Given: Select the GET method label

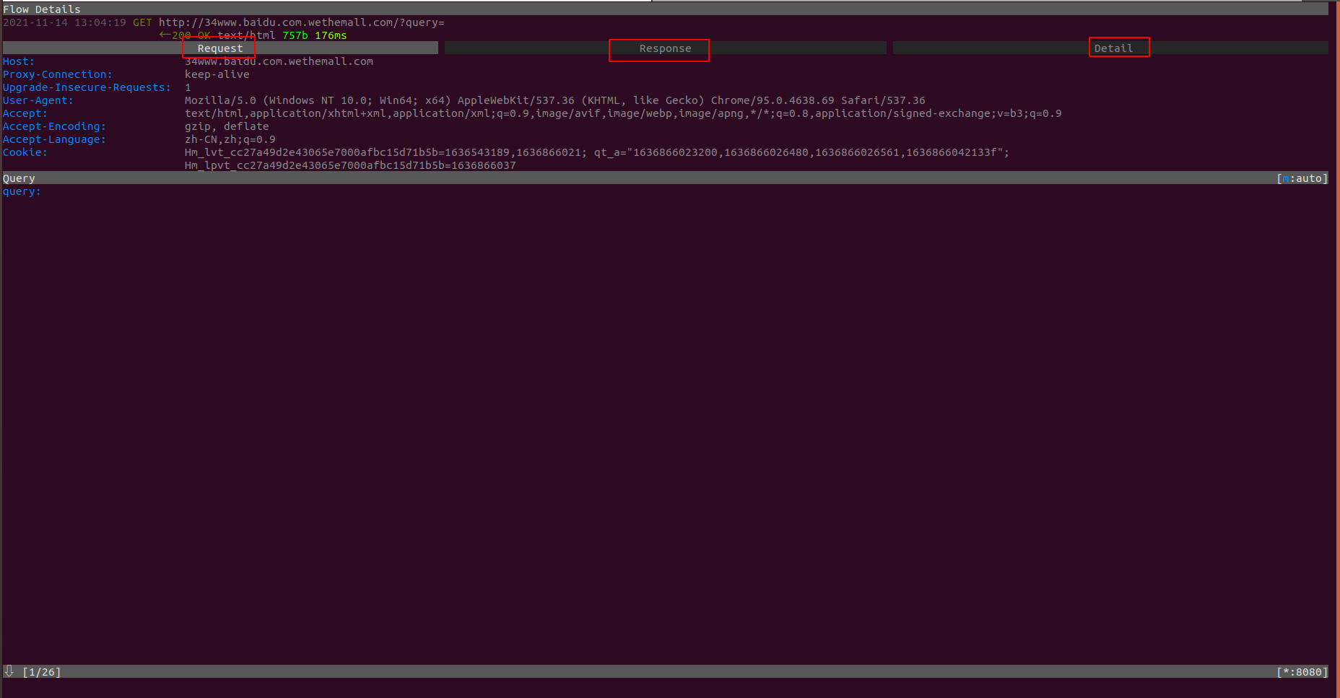Looking at the screenshot, I should pos(142,22).
